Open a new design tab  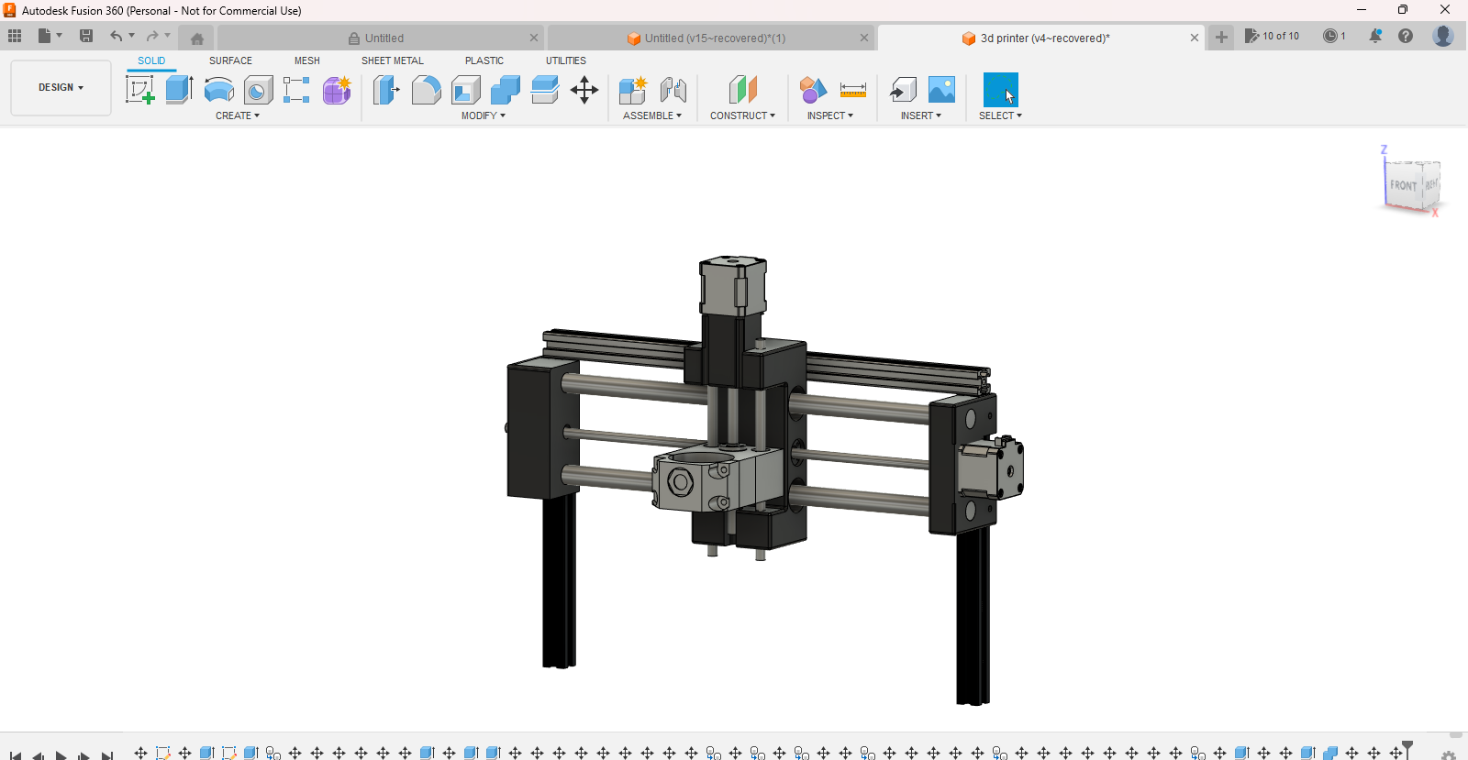click(1221, 37)
